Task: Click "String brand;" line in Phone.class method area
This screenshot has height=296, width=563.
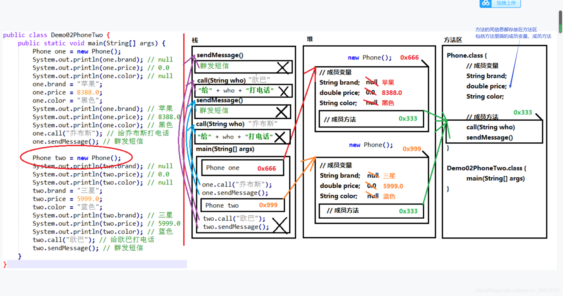Action: 487,76
